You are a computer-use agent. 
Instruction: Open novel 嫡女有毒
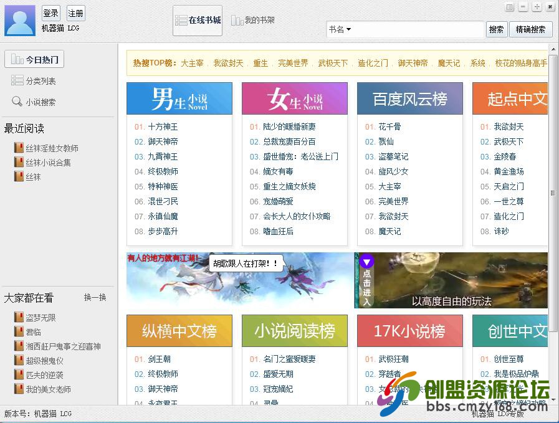click(278, 171)
